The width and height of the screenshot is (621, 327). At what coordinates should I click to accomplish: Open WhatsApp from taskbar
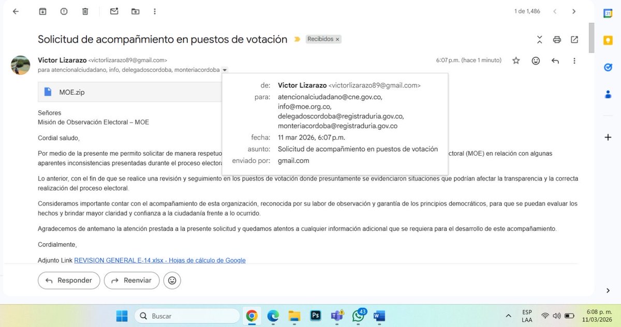tap(359, 315)
